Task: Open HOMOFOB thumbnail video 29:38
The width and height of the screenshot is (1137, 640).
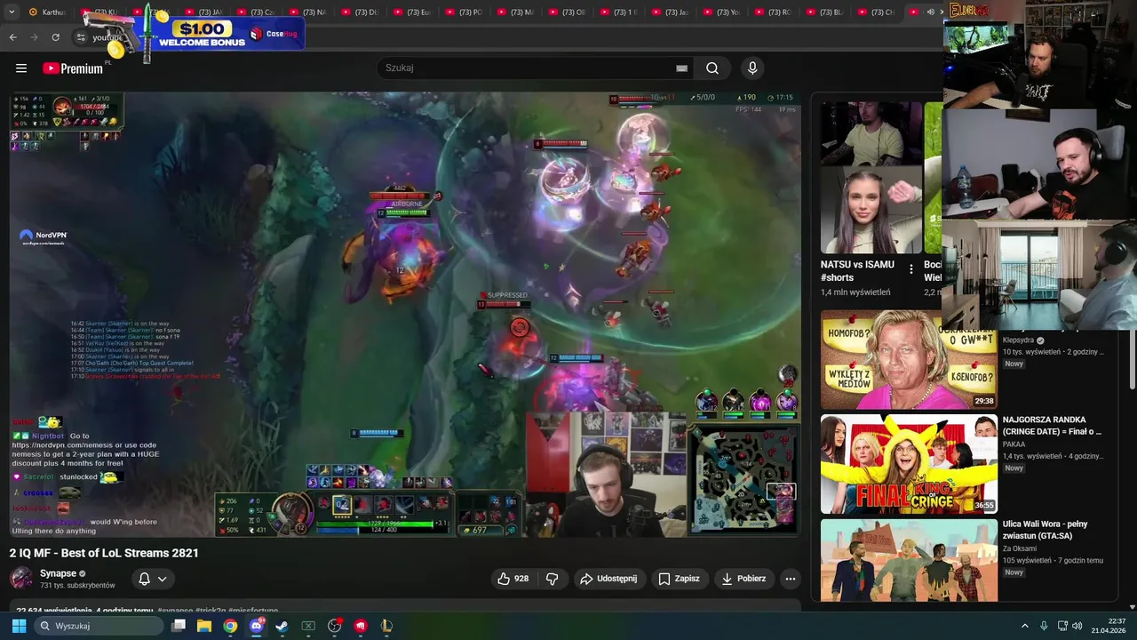Action: tap(909, 359)
